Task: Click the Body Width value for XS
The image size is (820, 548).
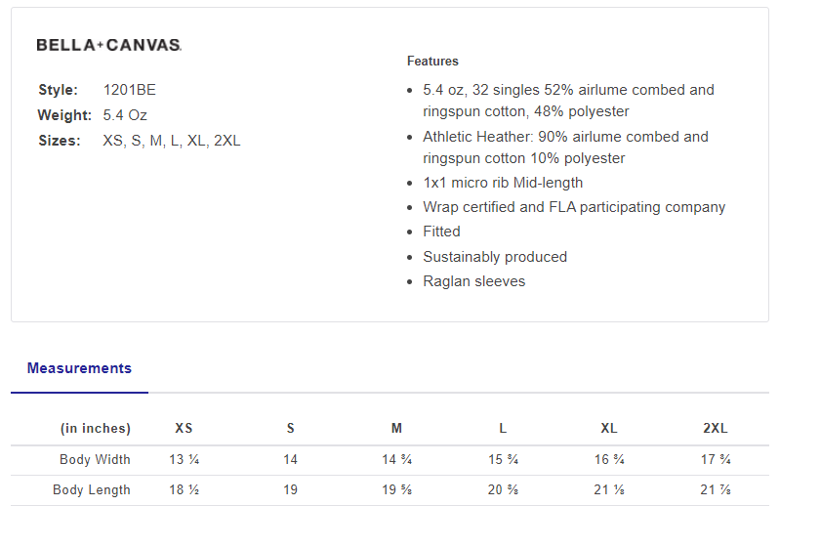Action: click(184, 459)
